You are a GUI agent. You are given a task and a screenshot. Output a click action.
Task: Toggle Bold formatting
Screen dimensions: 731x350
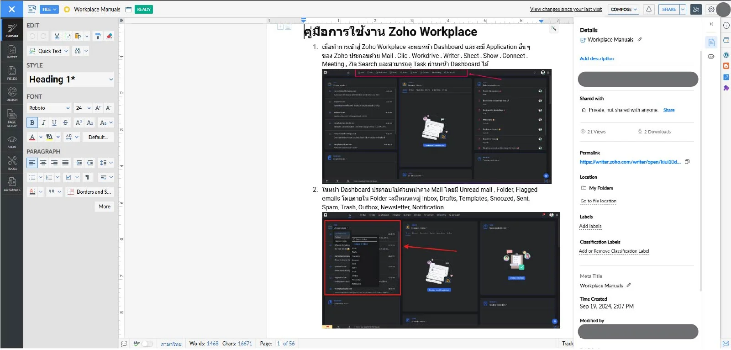[x=32, y=122]
